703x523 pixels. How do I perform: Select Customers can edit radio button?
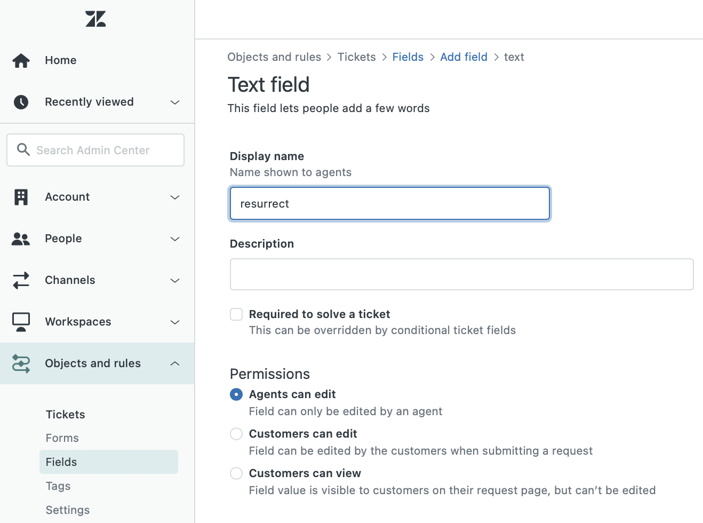tap(236, 434)
